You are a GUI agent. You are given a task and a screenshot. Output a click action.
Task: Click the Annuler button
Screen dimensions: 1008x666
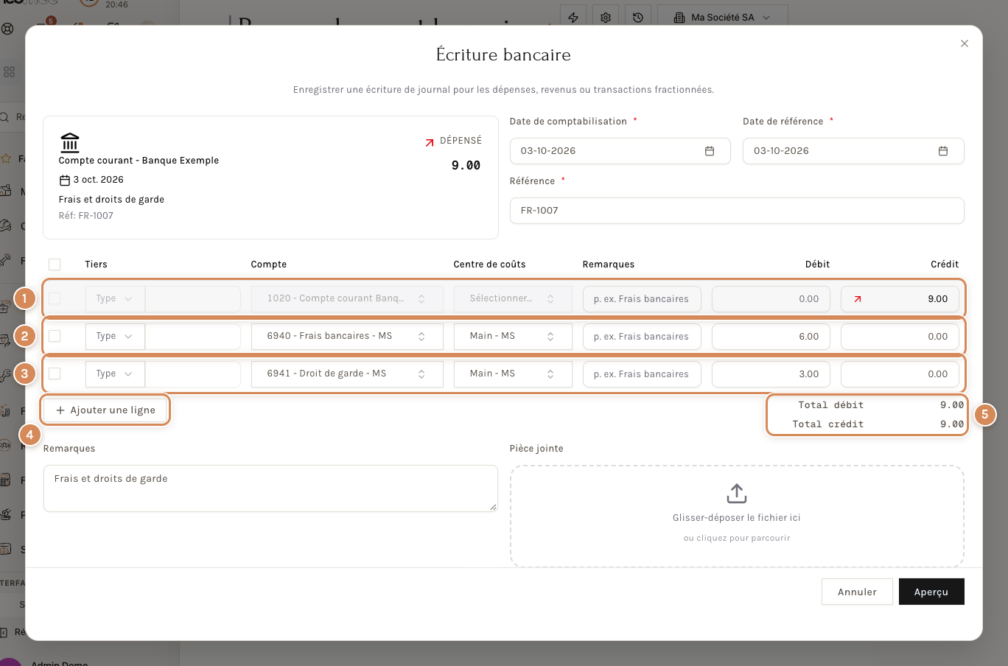tap(857, 592)
